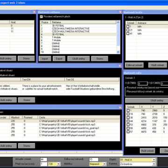This screenshot has height=168, width=168.
Task: Click the Hlasitost column header
Action: point(16,117)
